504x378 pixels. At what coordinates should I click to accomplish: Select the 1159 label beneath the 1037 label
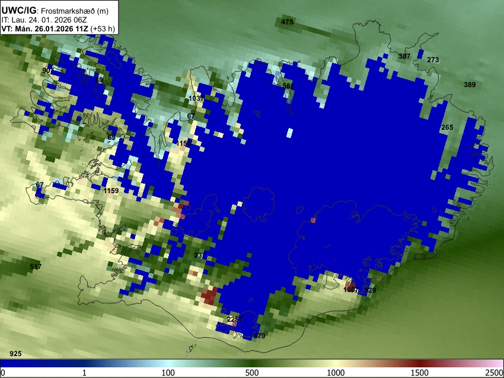point(184,143)
